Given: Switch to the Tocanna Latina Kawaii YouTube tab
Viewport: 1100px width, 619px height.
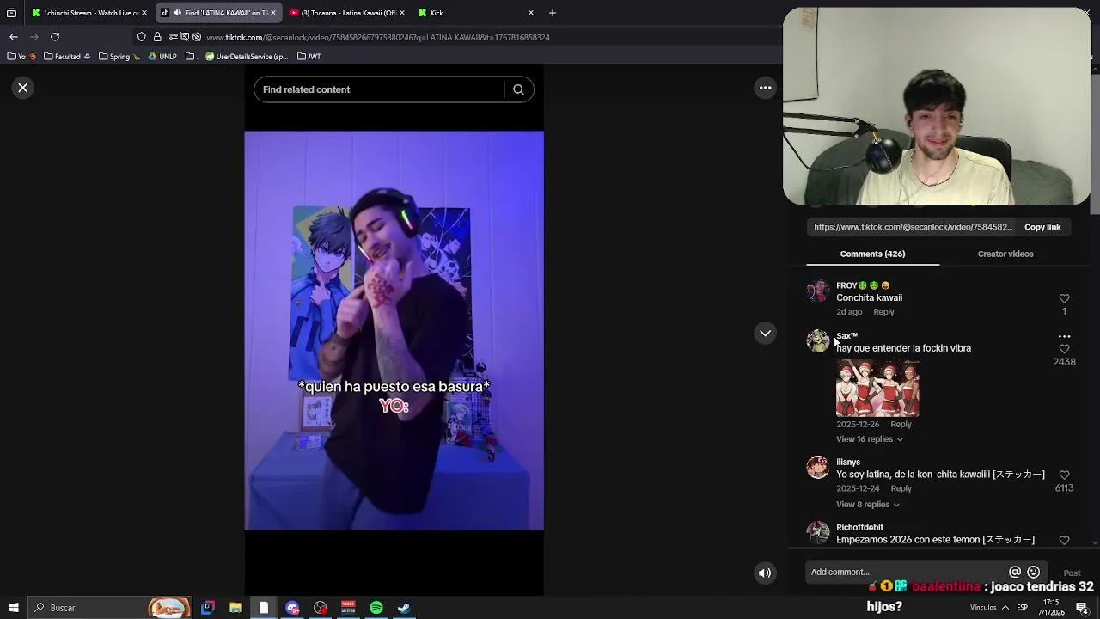Looking at the screenshot, I should tap(344, 13).
